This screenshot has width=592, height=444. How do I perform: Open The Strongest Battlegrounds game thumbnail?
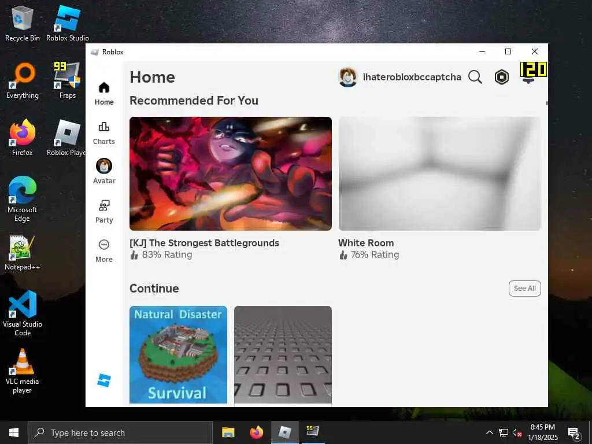click(x=230, y=173)
